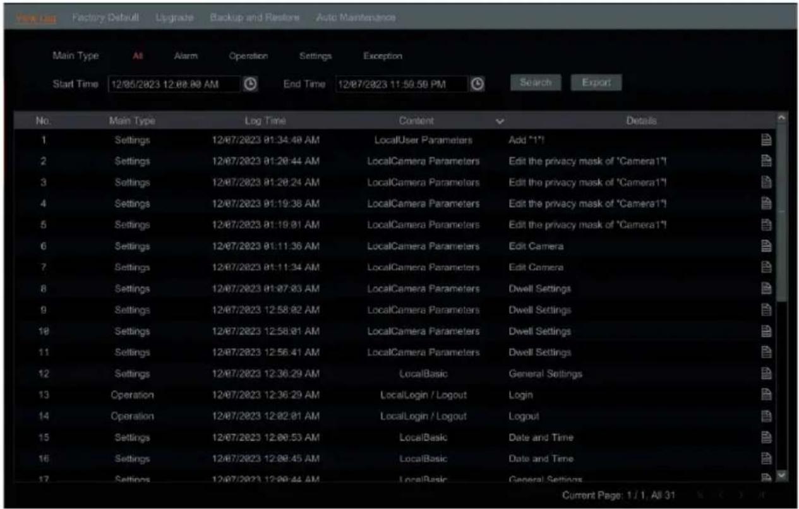Open details icon for the Logout row
Screen dimensions: 799x509
(x=766, y=416)
